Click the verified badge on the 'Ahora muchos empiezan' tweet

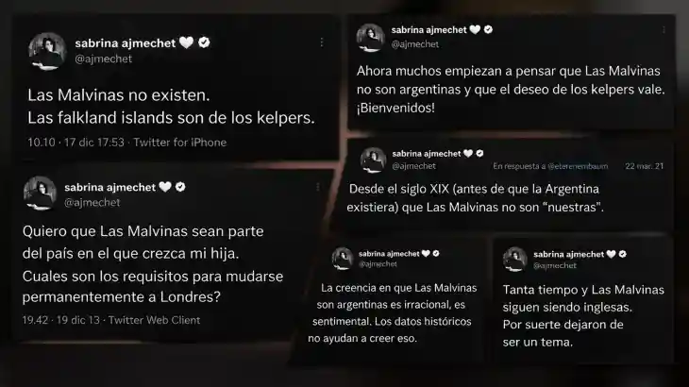point(488,30)
